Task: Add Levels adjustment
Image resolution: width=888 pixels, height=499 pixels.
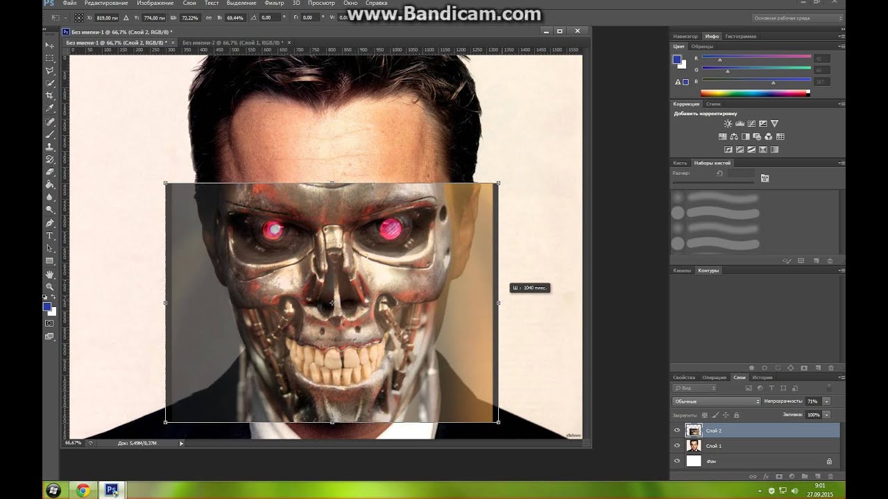Action: (x=740, y=124)
